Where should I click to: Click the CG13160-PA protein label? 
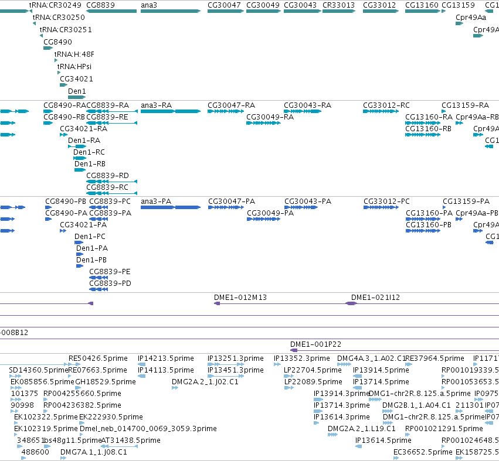click(x=429, y=213)
